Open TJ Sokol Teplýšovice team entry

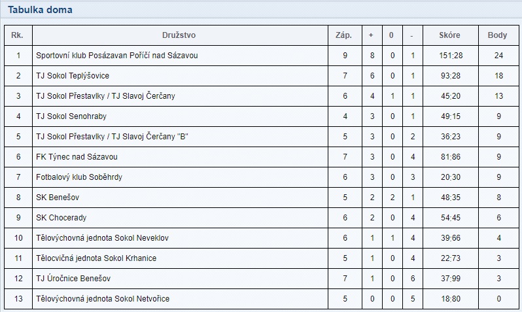73,76
